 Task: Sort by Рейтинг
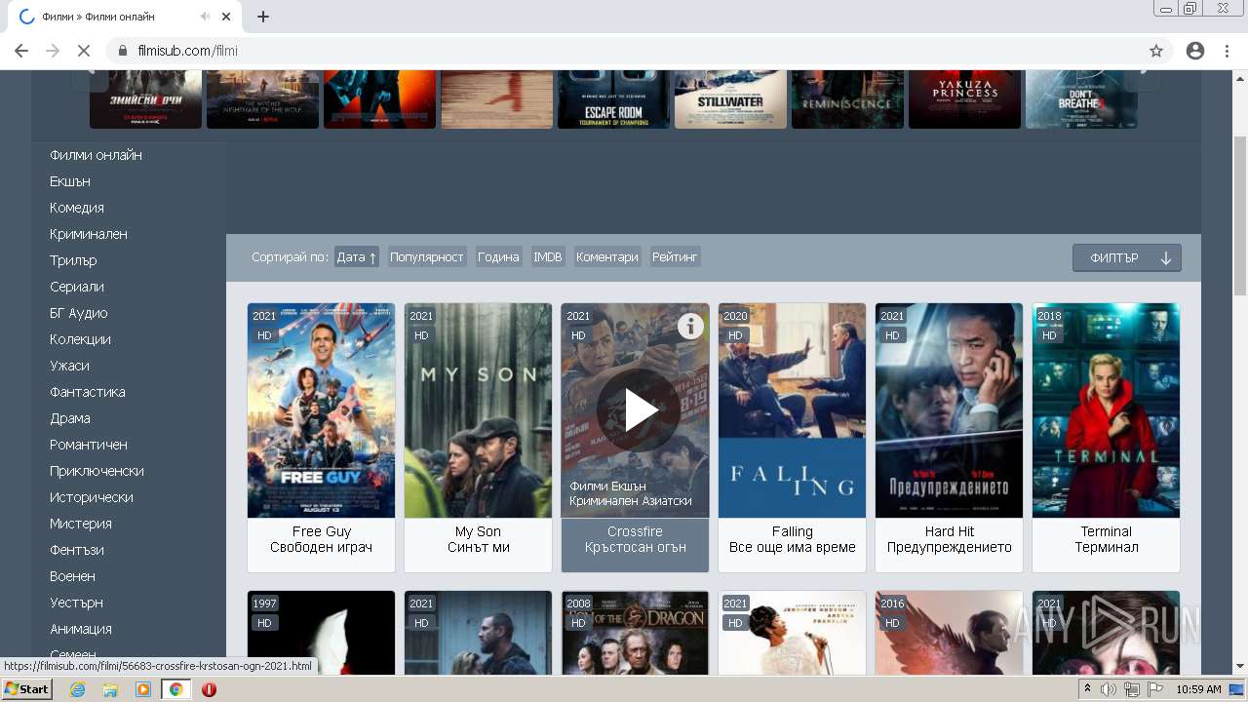pyautogui.click(x=675, y=257)
